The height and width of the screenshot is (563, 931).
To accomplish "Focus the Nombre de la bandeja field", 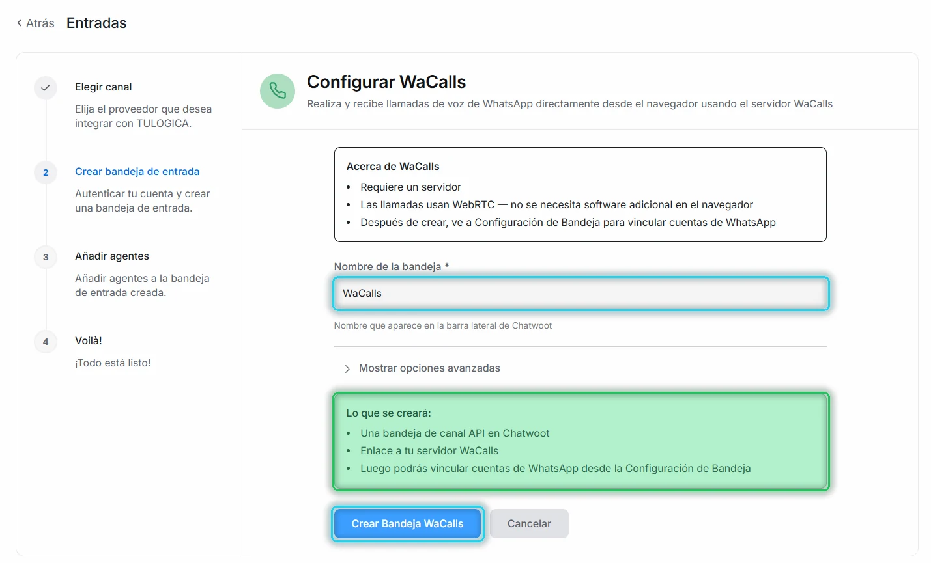I will 580,294.
